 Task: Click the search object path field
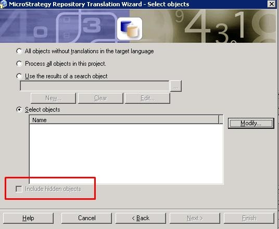[95, 86]
